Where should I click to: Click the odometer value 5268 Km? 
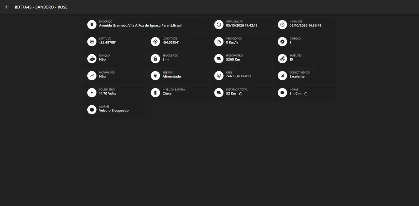tap(233, 60)
